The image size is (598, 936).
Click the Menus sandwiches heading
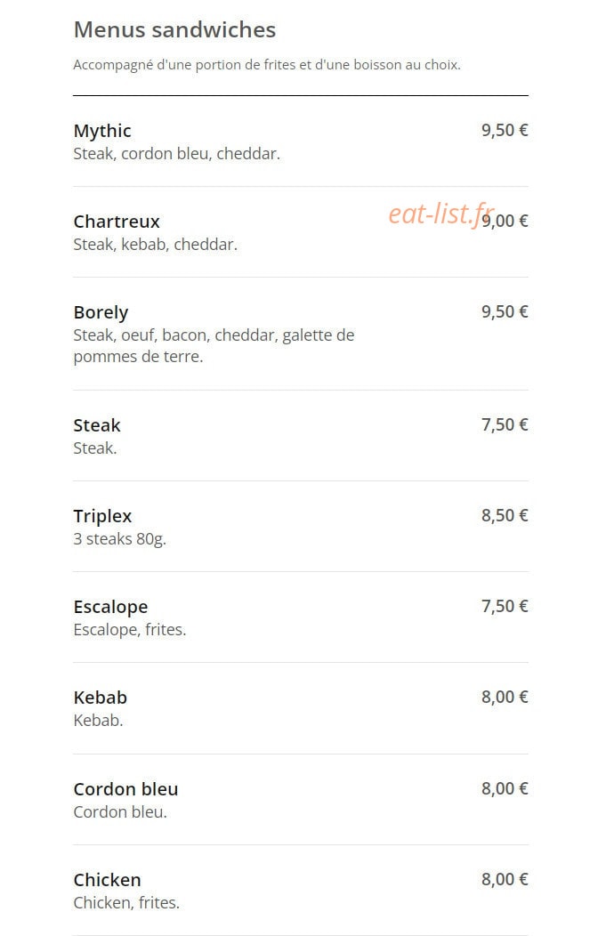(174, 30)
